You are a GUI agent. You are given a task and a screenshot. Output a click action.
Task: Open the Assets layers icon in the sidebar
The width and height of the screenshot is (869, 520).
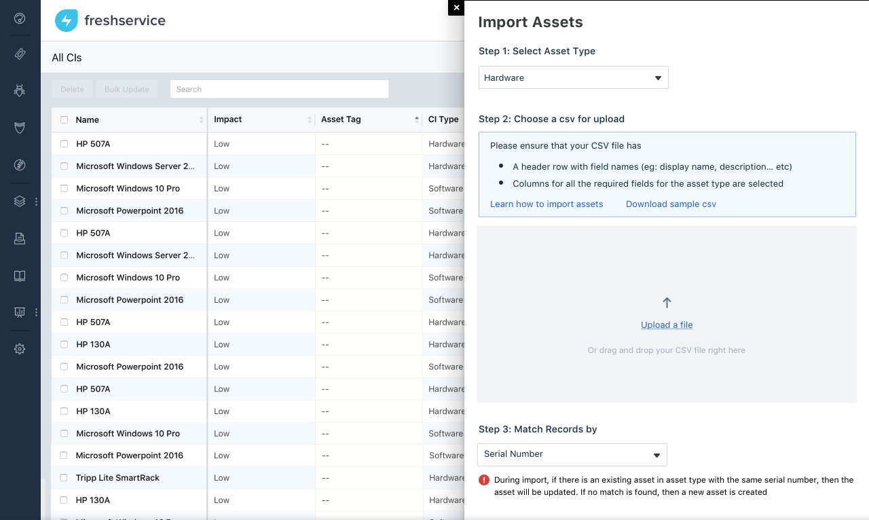click(x=20, y=201)
